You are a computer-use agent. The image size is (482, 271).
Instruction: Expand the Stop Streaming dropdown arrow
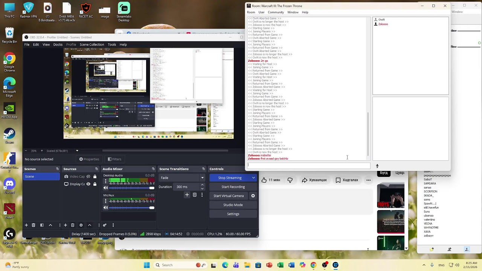pyautogui.click(x=253, y=178)
